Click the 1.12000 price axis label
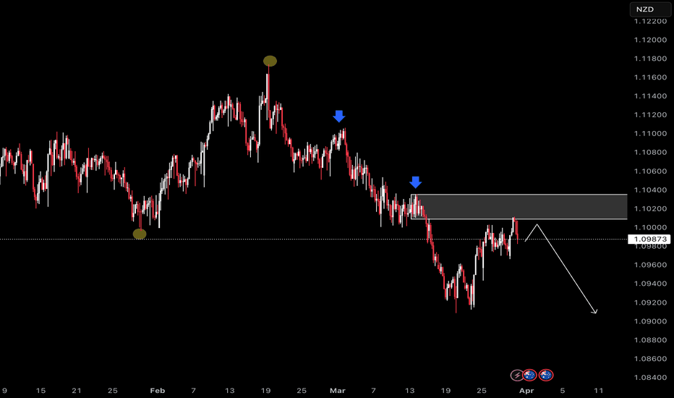The width and height of the screenshot is (674, 398). pyautogui.click(x=650, y=40)
